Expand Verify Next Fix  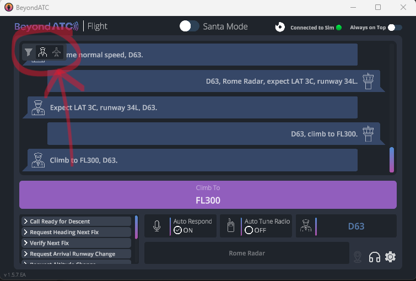[77, 243]
